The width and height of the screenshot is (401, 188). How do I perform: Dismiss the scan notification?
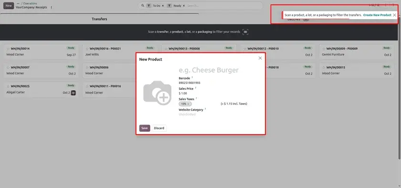(395, 15)
